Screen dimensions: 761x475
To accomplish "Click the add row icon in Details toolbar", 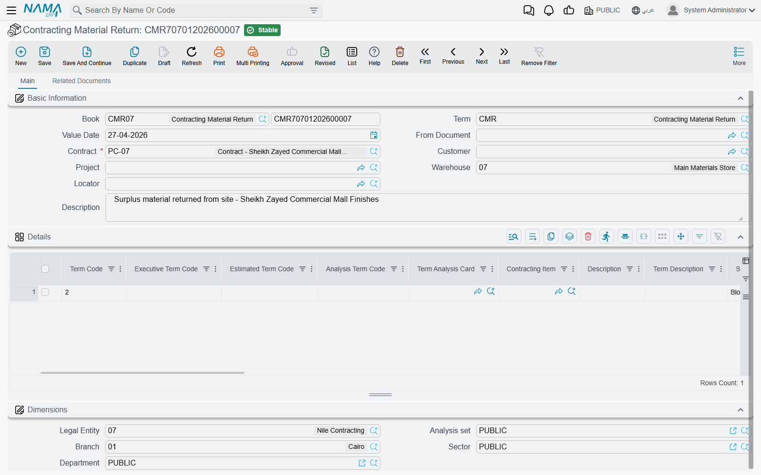I will tap(532, 237).
